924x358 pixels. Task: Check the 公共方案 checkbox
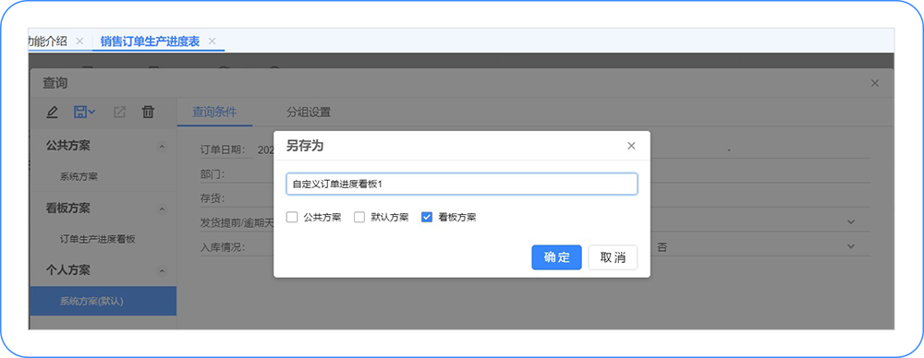[x=292, y=217]
